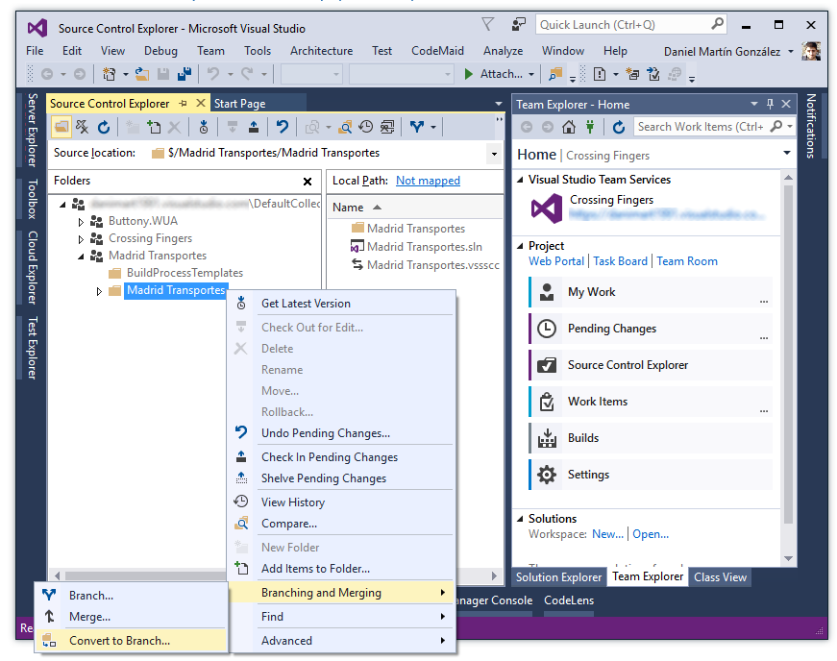Click Check In toolbar icon
Screen dimensions: 837x661
click(254, 127)
